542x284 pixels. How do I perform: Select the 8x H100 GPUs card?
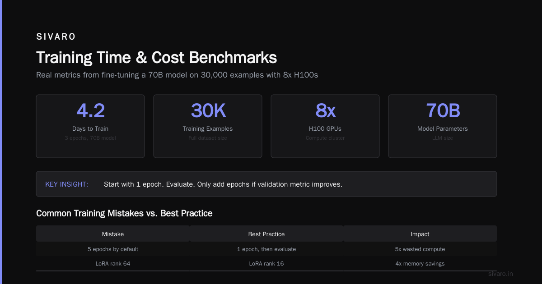(325, 126)
